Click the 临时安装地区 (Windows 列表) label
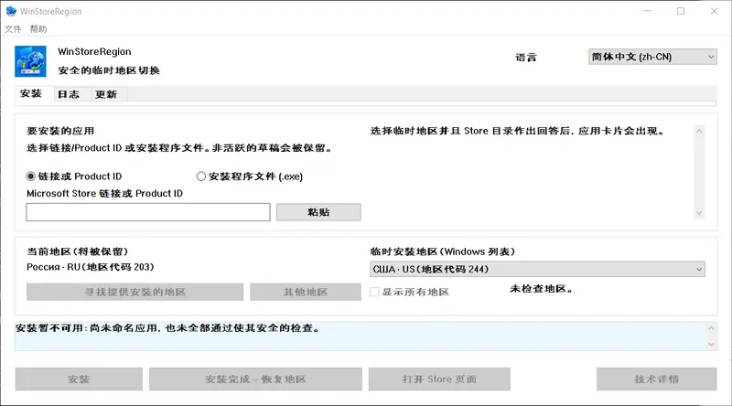732x406 pixels. point(443,251)
